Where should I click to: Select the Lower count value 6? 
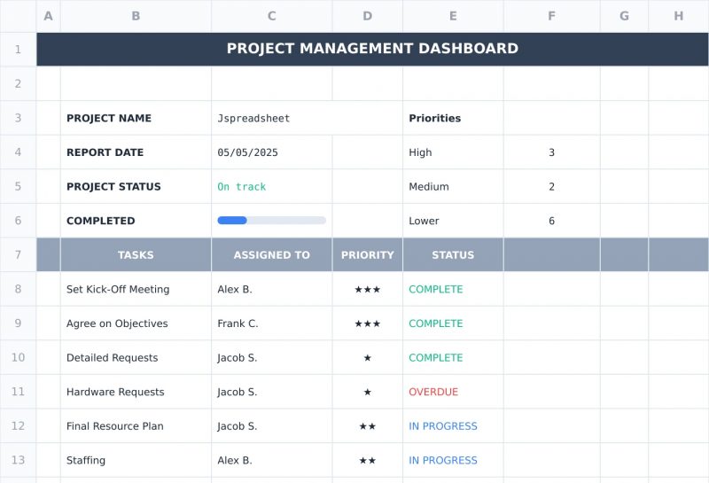click(x=551, y=221)
